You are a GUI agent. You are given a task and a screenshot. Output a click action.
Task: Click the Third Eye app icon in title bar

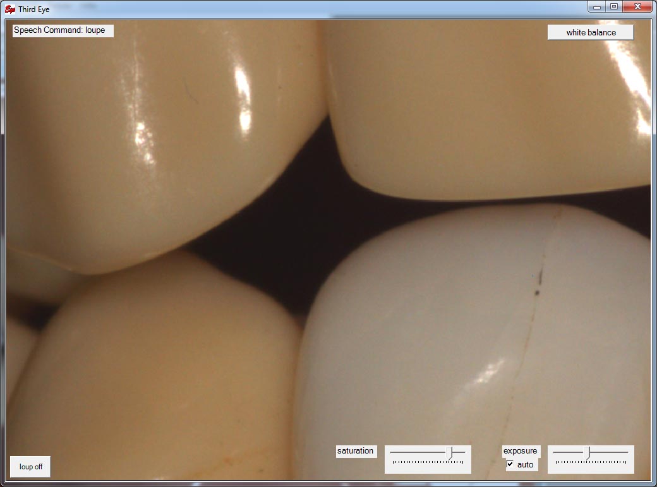pos(9,9)
